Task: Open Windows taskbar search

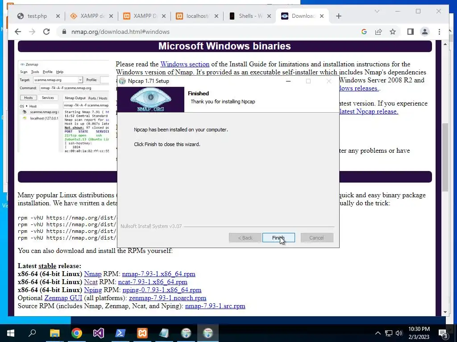Action: coord(32,333)
